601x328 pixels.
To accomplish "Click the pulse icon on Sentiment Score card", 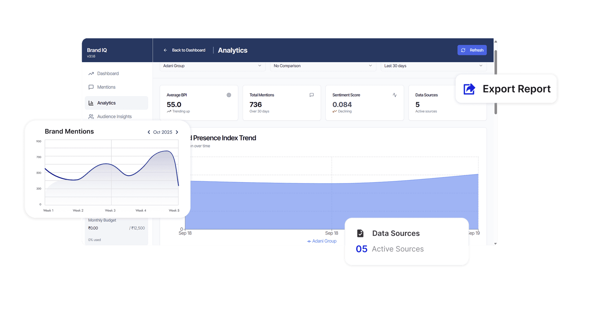I will pos(394,95).
